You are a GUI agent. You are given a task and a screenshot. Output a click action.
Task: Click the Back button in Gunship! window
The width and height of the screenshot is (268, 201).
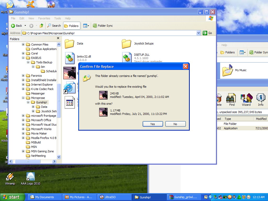pyautogui.click(x=16, y=26)
